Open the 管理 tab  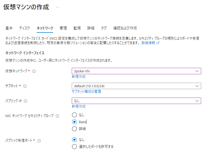pyautogui.click(x=63, y=28)
